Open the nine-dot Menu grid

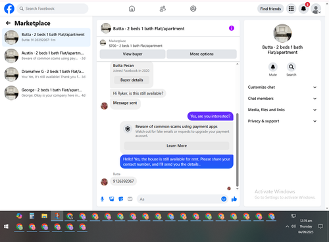pos(291,9)
